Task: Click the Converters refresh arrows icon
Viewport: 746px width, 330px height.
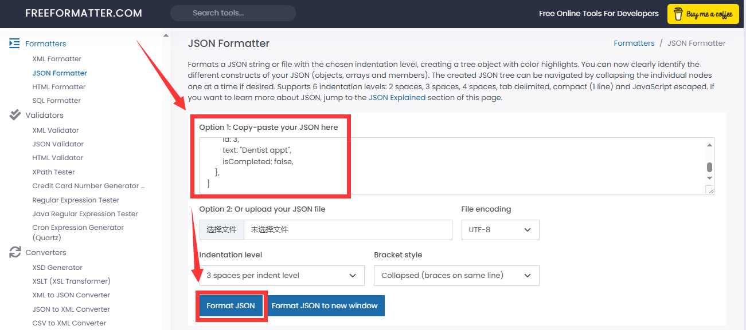Action: (15, 252)
